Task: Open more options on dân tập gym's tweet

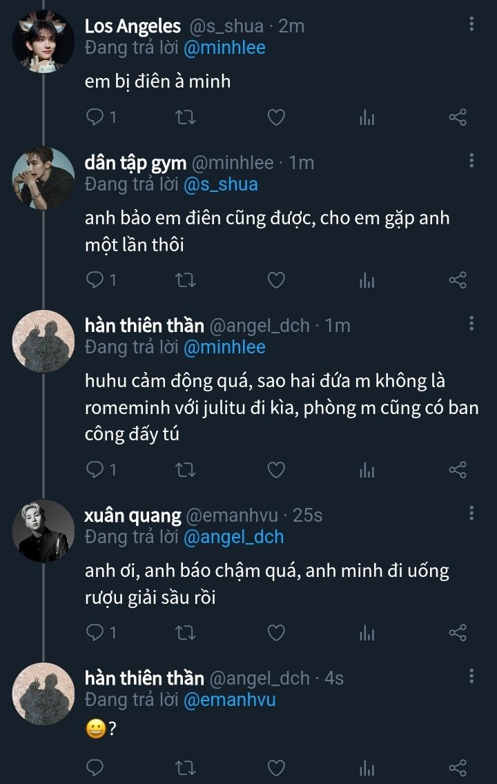Action: [x=471, y=161]
